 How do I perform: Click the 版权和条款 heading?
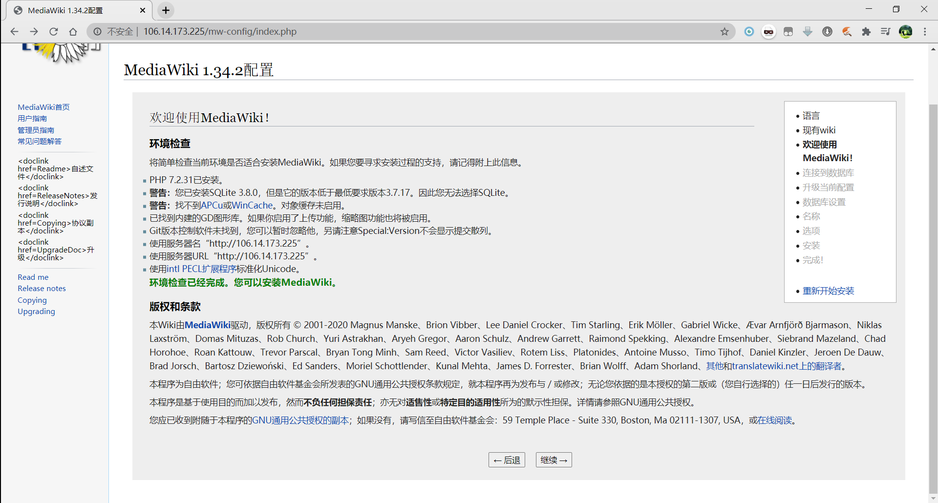click(175, 307)
